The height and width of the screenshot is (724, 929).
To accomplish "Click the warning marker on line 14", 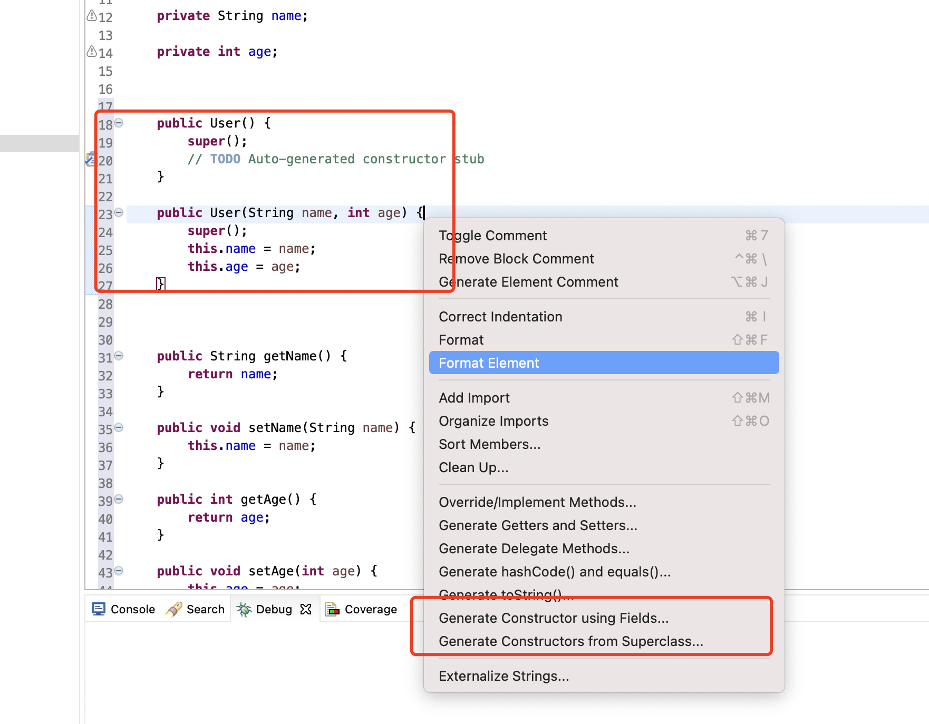I will pyautogui.click(x=91, y=52).
